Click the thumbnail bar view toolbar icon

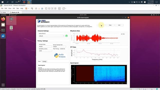click(x=49, y=8)
